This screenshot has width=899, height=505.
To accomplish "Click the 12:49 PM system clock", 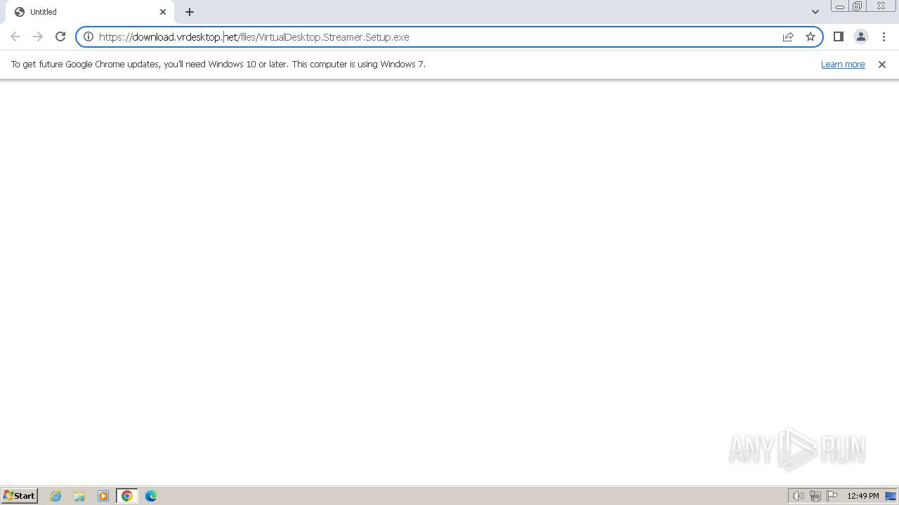I will tap(863, 496).
